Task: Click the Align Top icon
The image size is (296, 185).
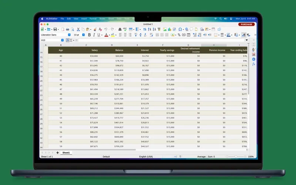Action: 136,35
